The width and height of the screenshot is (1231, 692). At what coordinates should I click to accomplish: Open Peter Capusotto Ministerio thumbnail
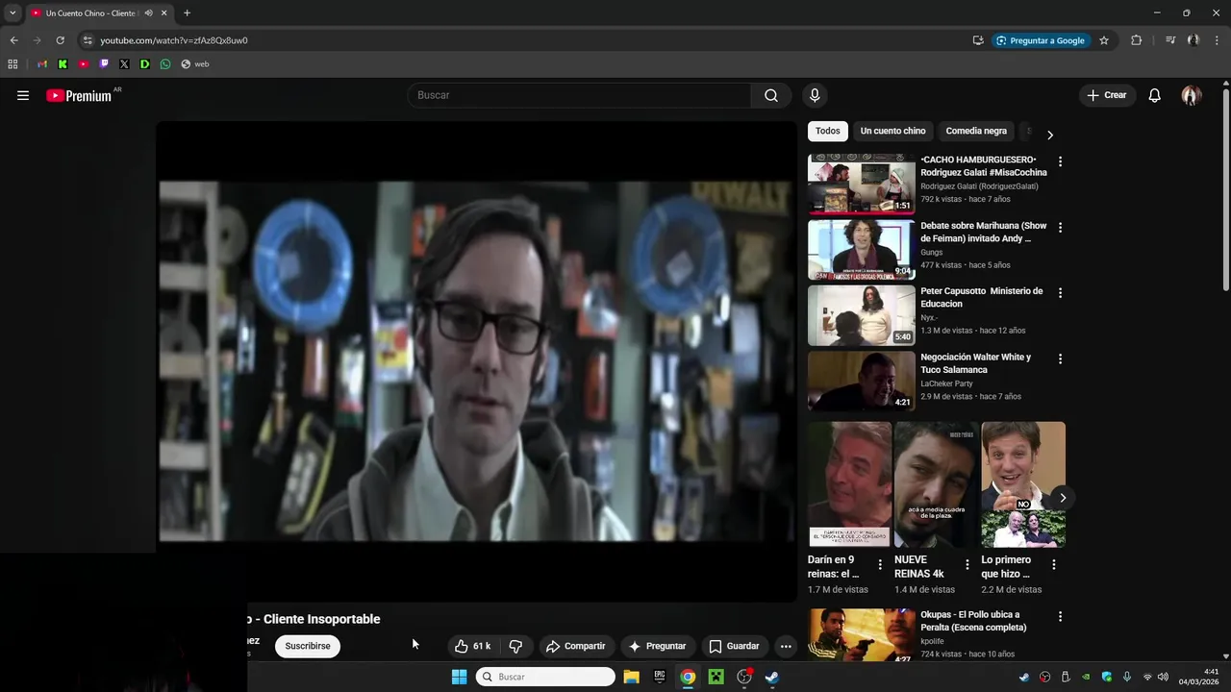861,314
